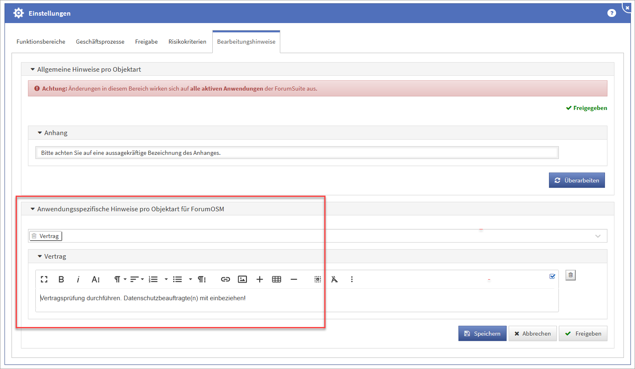The image size is (635, 369).
Task: Insert a table in the editor
Action: pyautogui.click(x=277, y=279)
